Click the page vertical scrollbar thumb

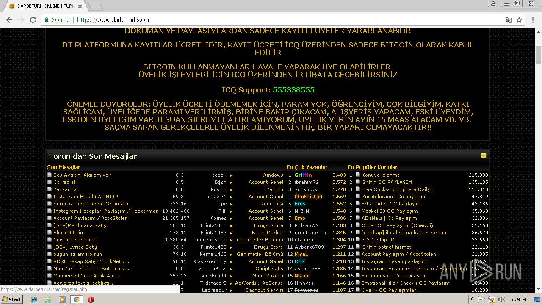point(539,55)
